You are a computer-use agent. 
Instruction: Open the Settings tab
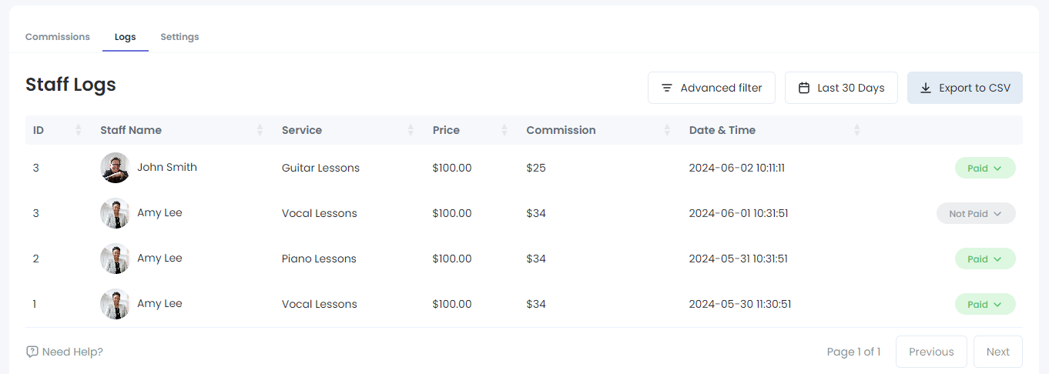(x=179, y=37)
